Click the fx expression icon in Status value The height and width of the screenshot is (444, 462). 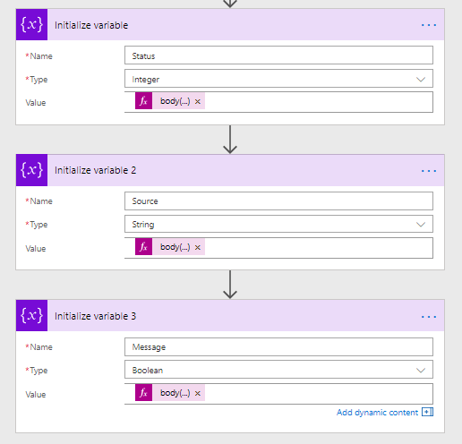click(143, 101)
